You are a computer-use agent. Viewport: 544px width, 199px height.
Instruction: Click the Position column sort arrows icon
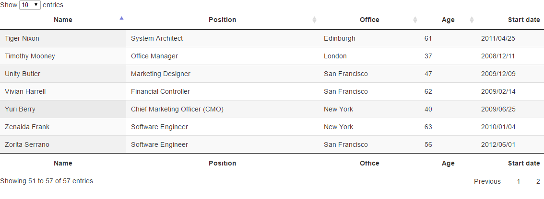314,20
